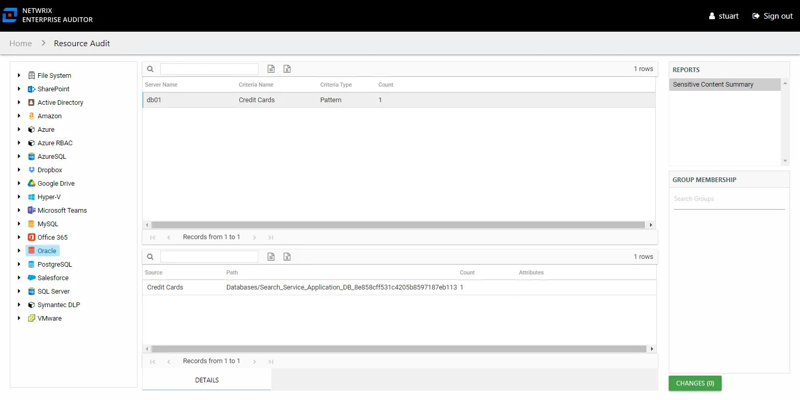Expand the VMware node
This screenshot has width=800, height=400.
pyautogui.click(x=19, y=318)
